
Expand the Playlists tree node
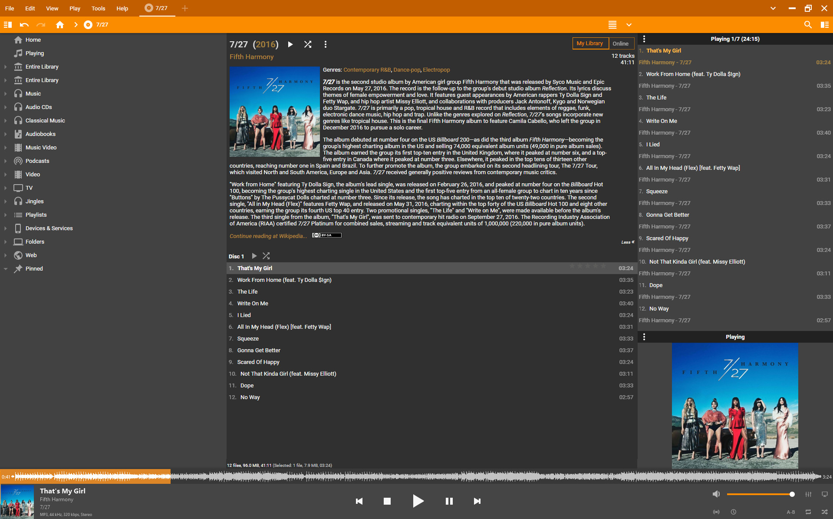(5, 215)
